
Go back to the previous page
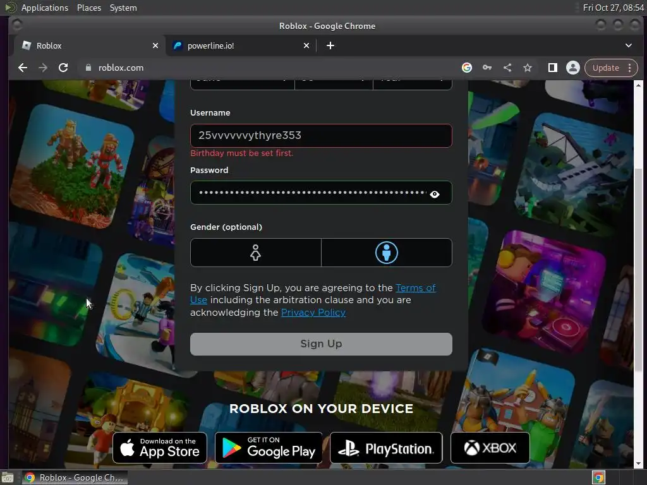point(23,68)
